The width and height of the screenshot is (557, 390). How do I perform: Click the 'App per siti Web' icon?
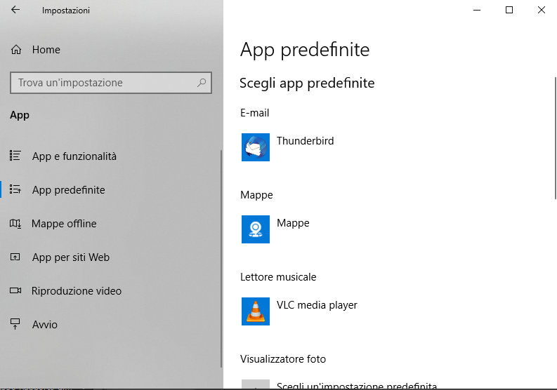click(15, 257)
